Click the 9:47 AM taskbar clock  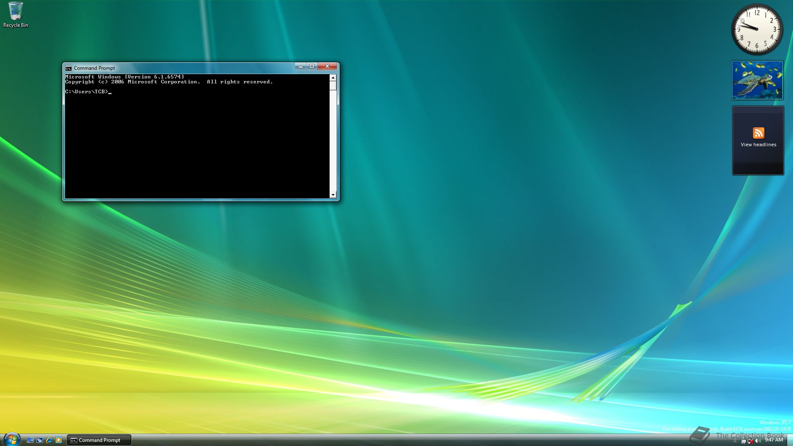point(774,440)
